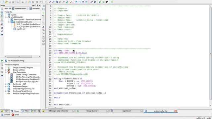Collapse the User Constraints process group
Viewport: 212px width, 119px height.
point(6,72)
